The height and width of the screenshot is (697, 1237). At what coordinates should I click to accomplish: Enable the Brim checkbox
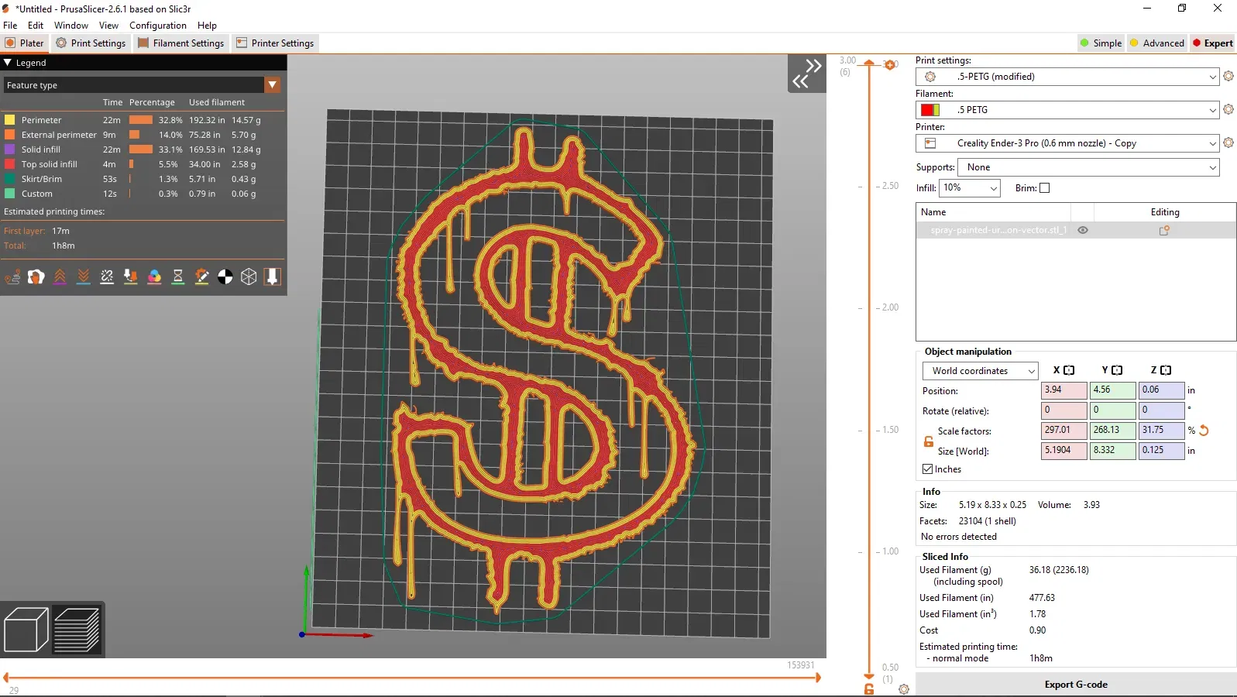pos(1044,187)
